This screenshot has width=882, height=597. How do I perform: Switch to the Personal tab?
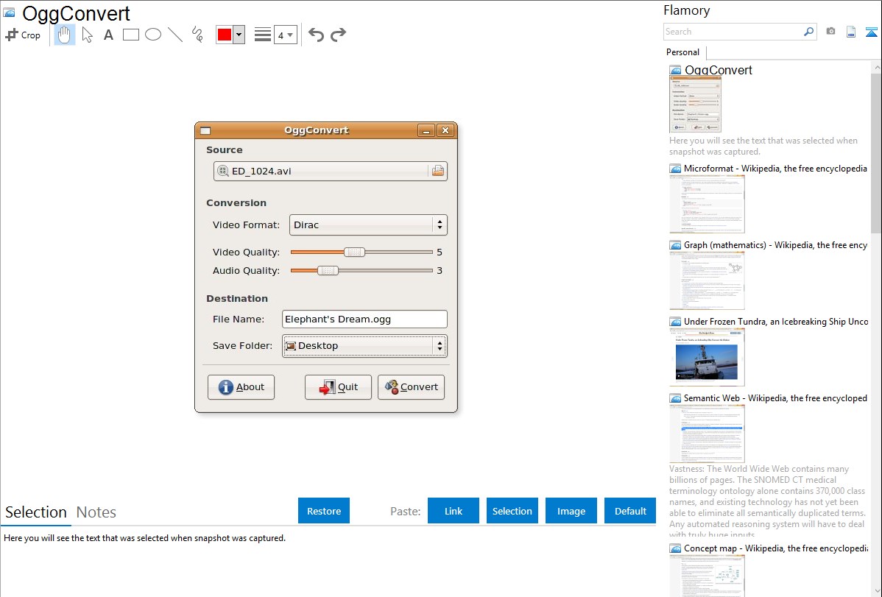pos(682,52)
